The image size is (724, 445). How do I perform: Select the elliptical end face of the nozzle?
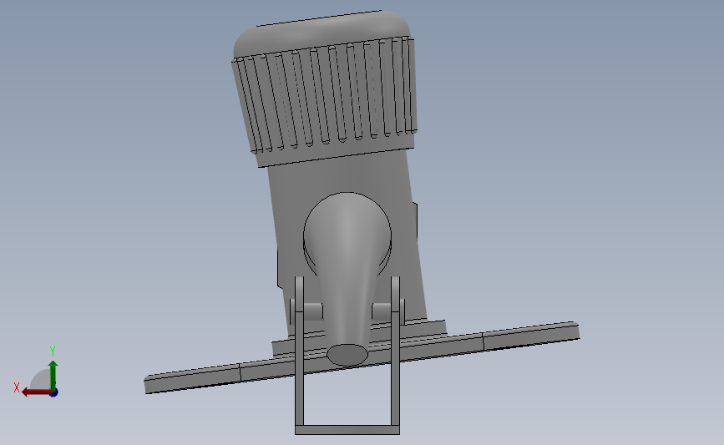tap(347, 355)
